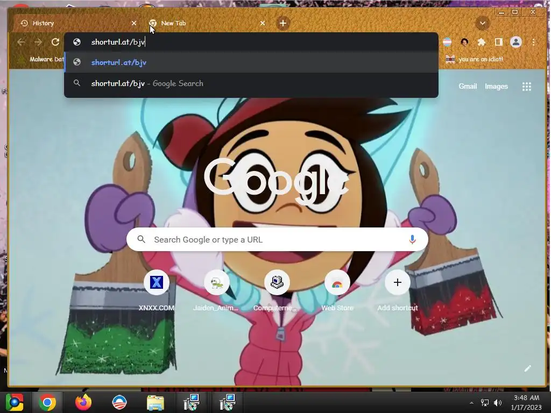Toggle the side panel
The height and width of the screenshot is (413, 551).
coord(498,42)
